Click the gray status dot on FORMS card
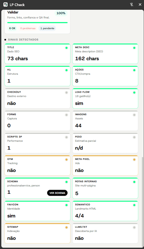Image resolution: width=144 pixels, height=249 pixels. click(x=67, y=115)
